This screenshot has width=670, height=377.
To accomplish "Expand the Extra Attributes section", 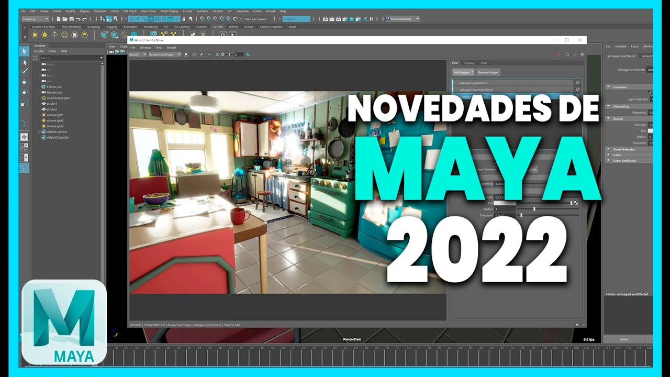I will [x=608, y=160].
